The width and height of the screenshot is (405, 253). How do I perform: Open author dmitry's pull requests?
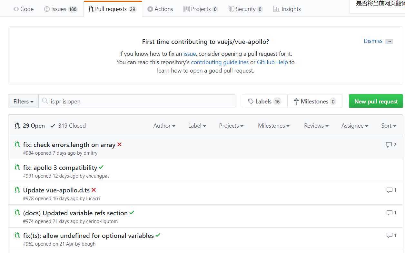pyautogui.click(x=90, y=153)
